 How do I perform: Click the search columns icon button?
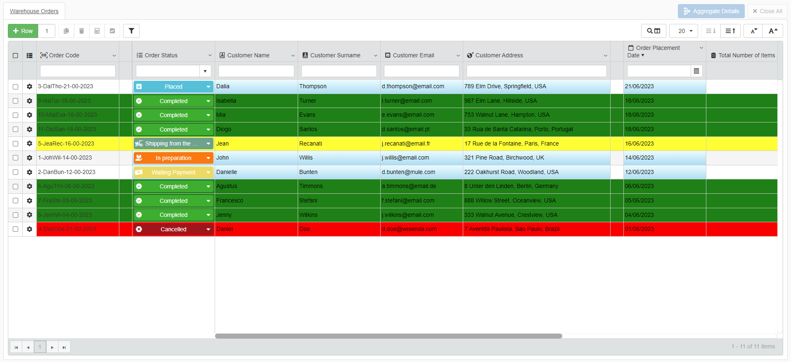[653, 31]
